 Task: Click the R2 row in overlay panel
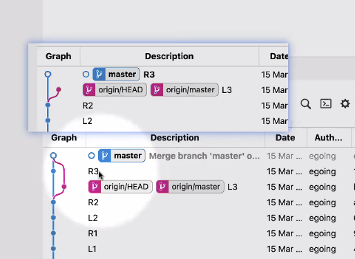pos(162,105)
